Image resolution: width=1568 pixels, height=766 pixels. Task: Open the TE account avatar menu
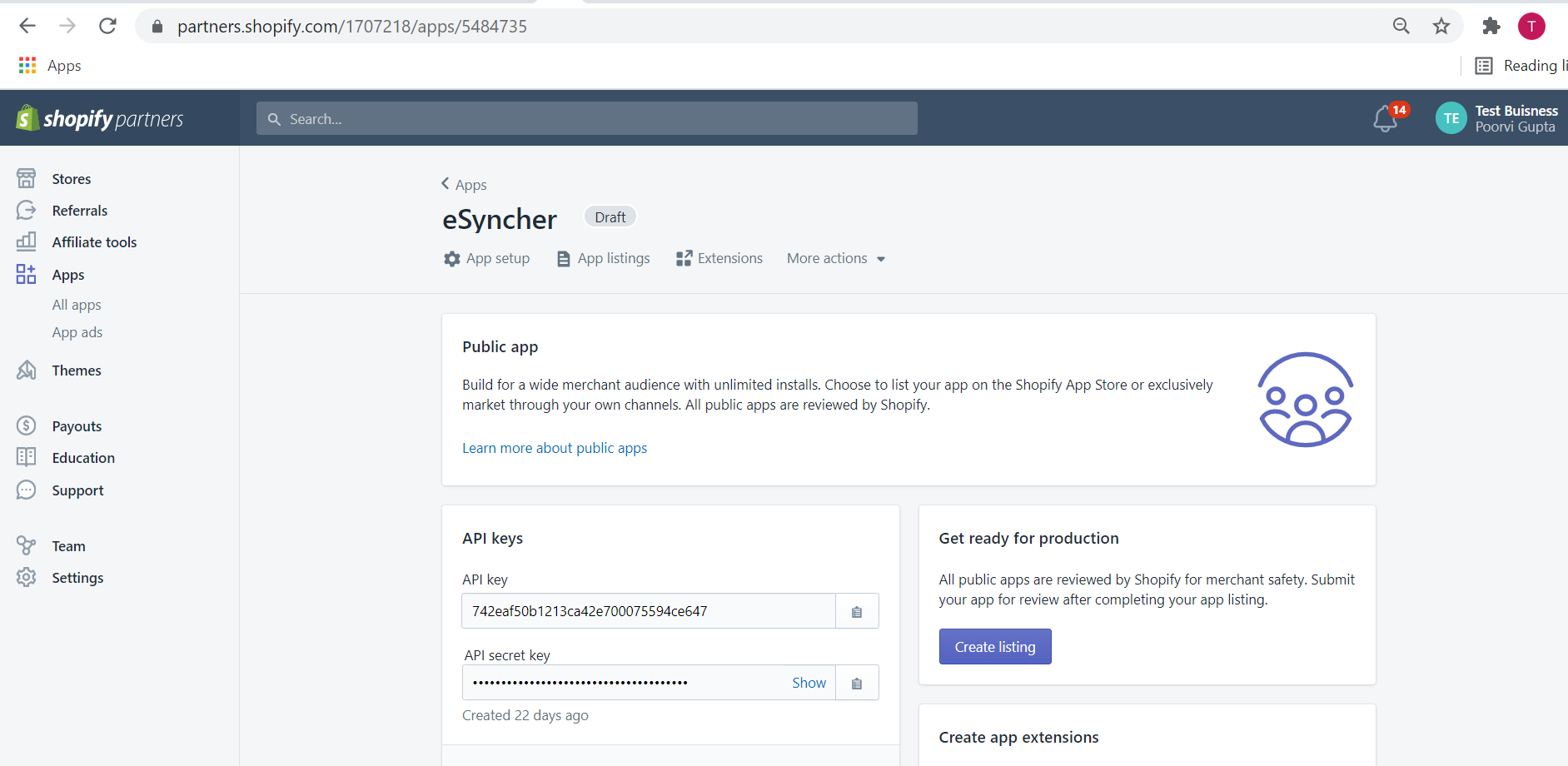point(1451,118)
